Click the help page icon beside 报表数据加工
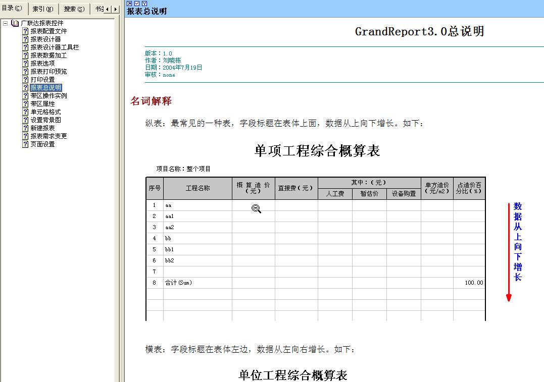This screenshot has height=382, width=544. click(25, 56)
